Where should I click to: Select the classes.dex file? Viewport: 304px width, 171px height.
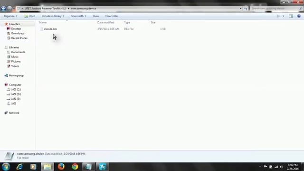click(x=50, y=29)
